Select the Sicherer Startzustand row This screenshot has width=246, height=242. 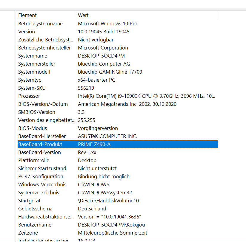point(118,168)
